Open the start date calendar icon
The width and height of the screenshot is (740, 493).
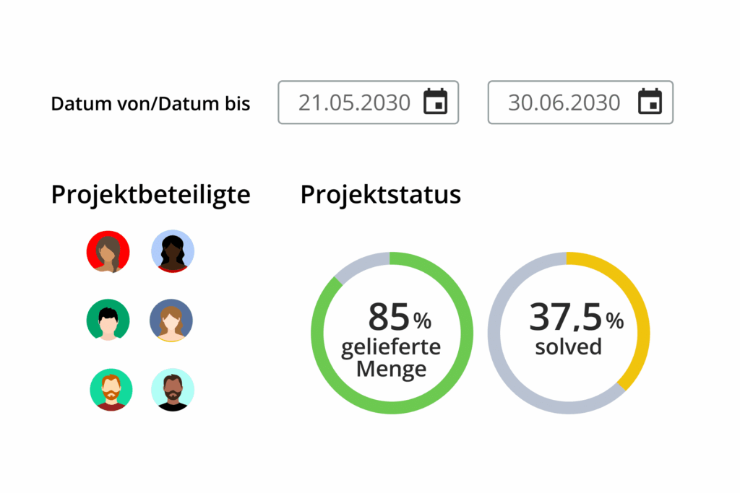(x=435, y=102)
